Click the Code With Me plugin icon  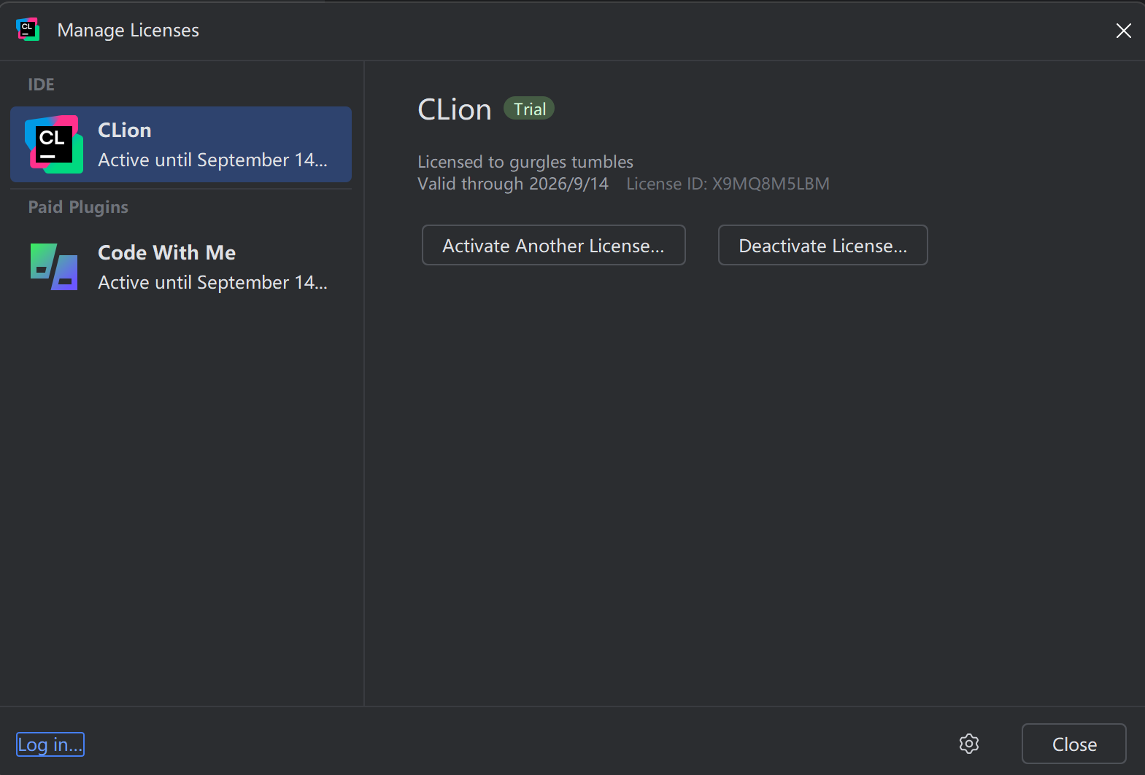(x=54, y=267)
